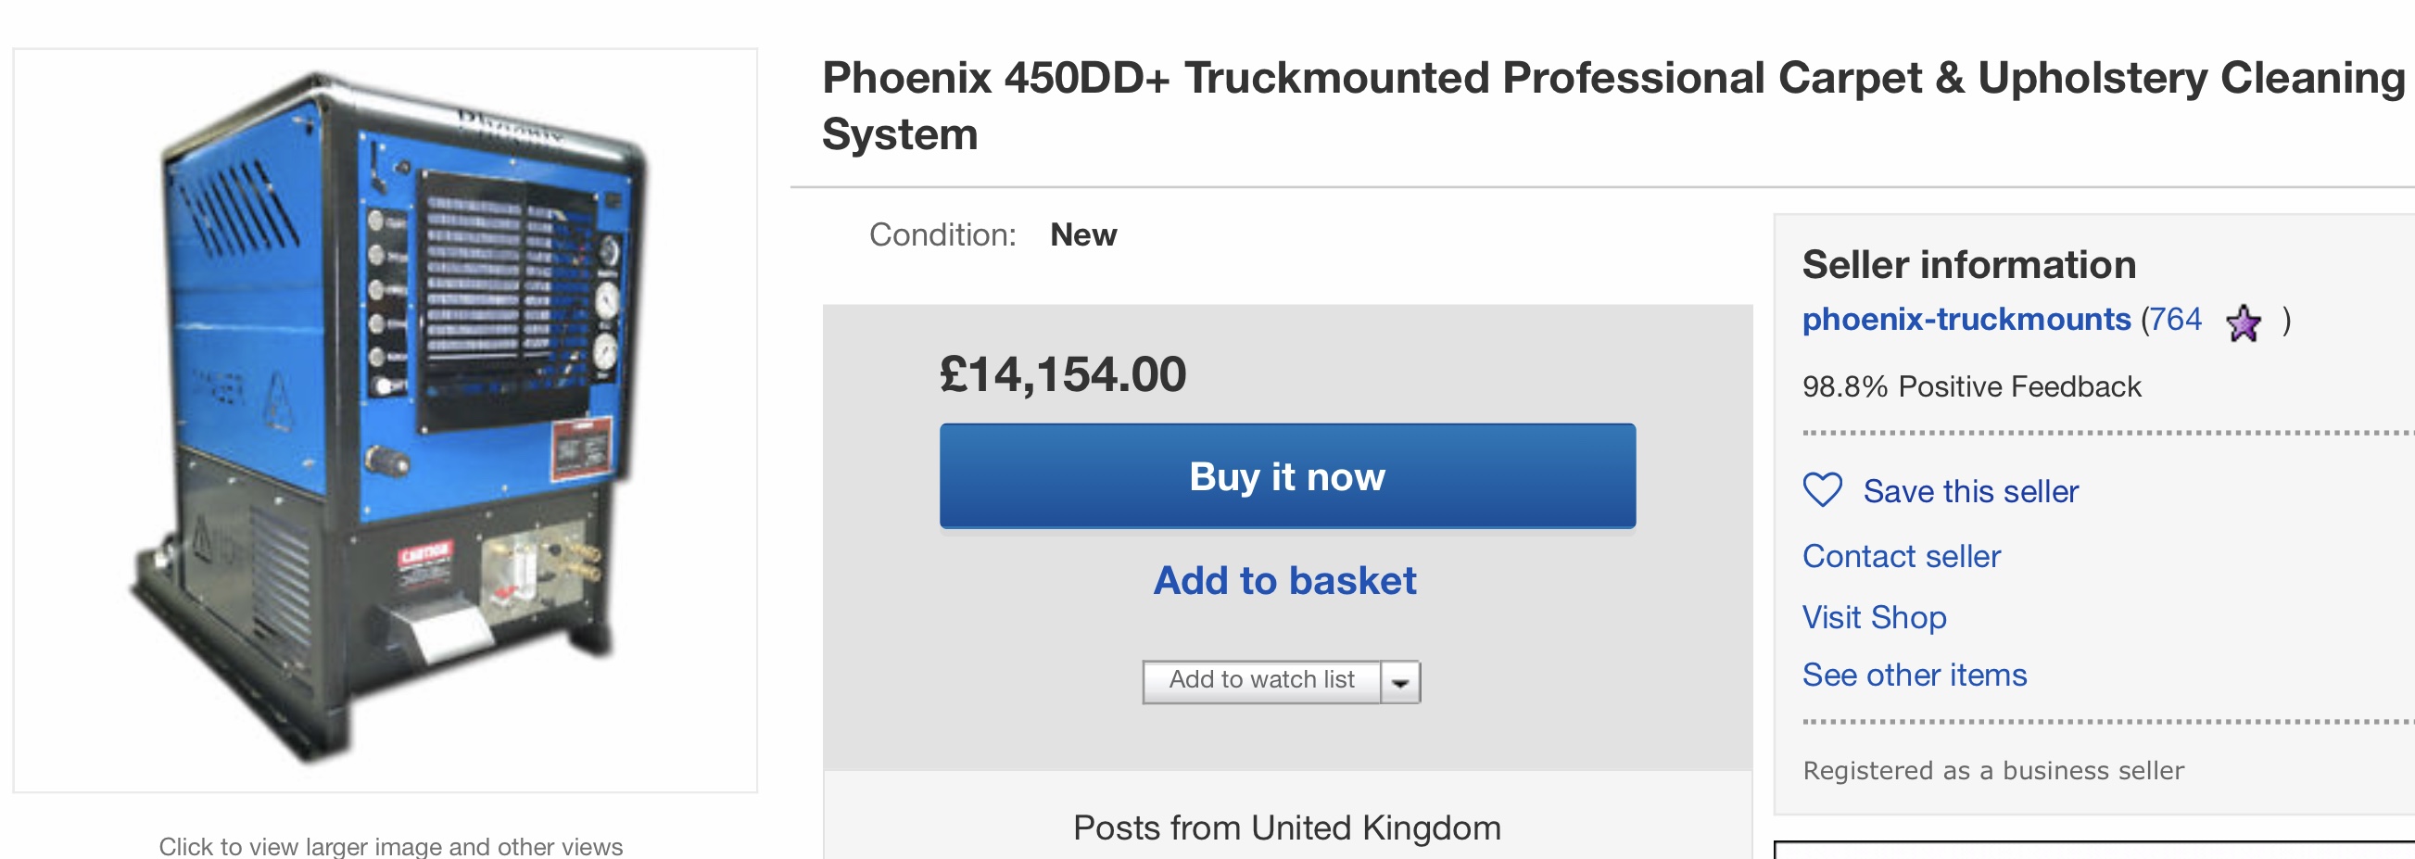Click the heart icon beside Save this seller
The height and width of the screenshot is (859, 2415).
point(1823,489)
